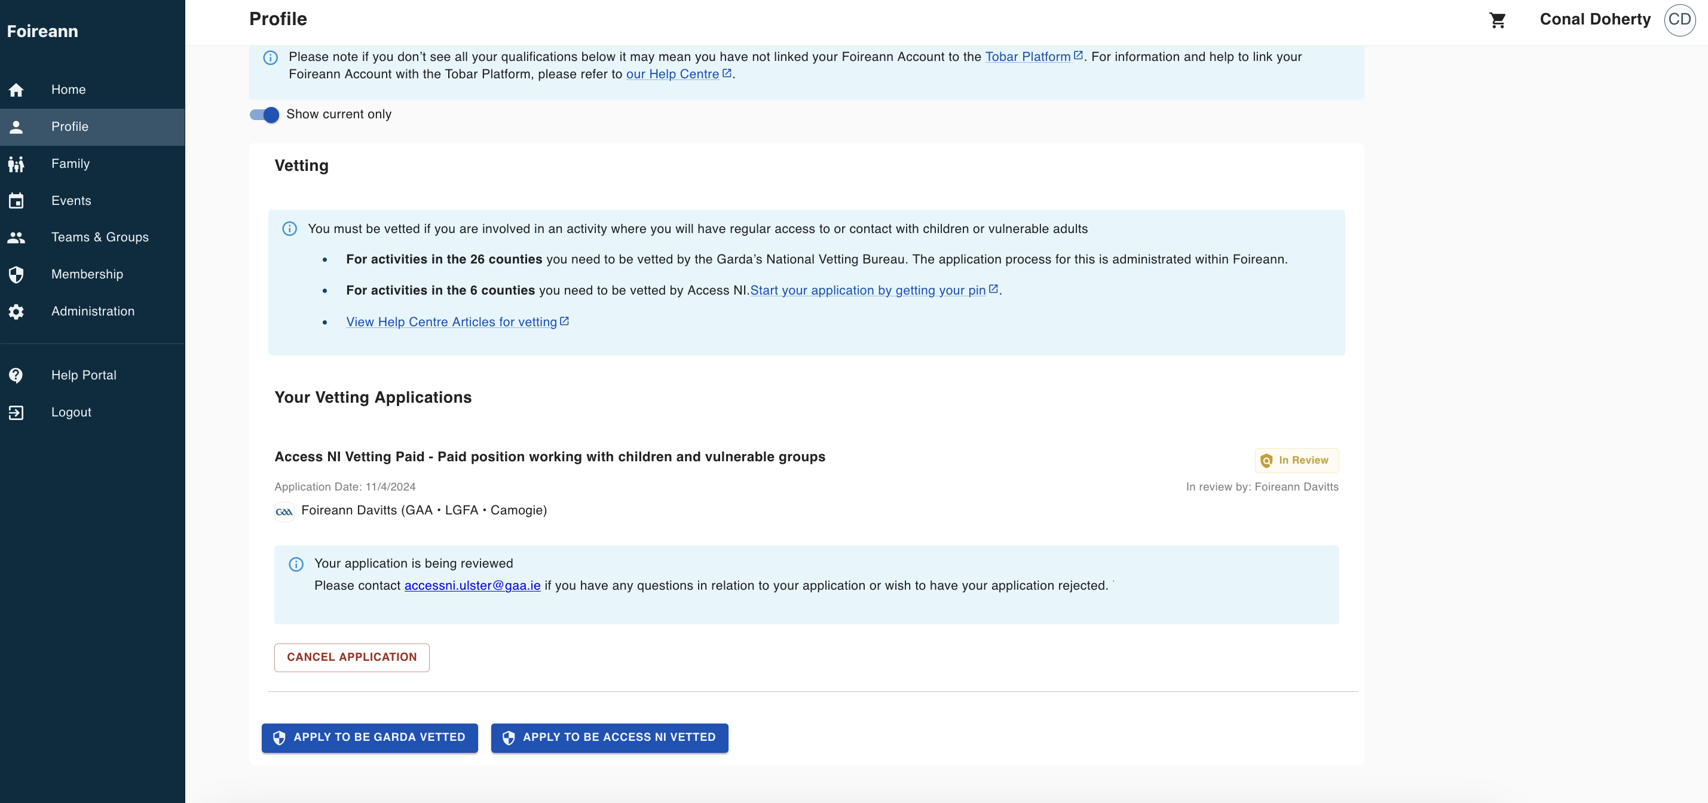The image size is (1708, 803).
Task: Cancel the vetting application
Action: pos(352,658)
